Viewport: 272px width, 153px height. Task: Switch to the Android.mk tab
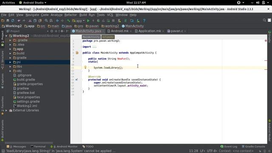119,31
